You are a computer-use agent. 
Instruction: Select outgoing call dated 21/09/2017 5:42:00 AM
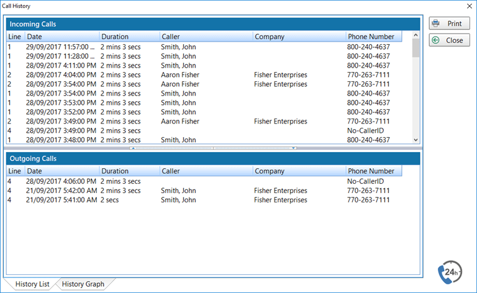pos(204,191)
